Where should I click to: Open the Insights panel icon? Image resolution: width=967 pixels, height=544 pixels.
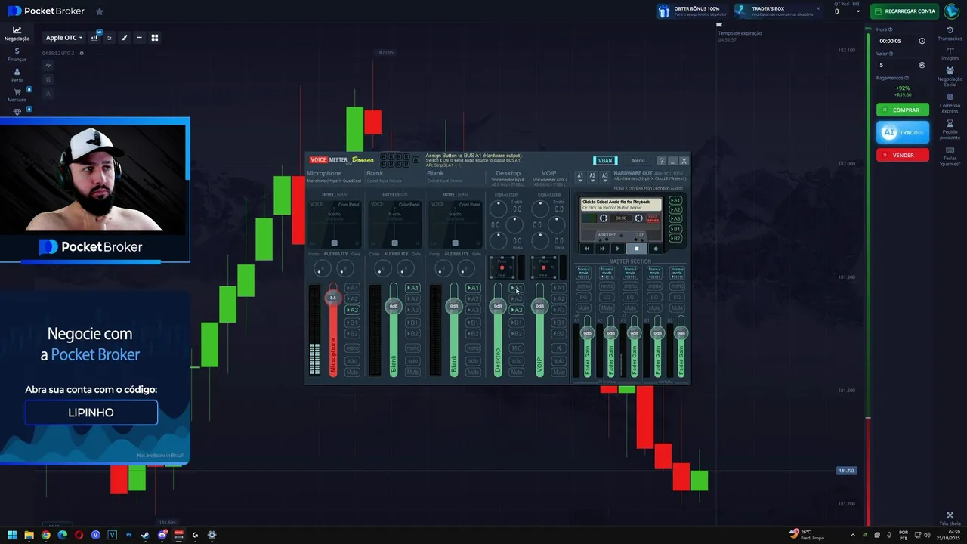pos(950,53)
